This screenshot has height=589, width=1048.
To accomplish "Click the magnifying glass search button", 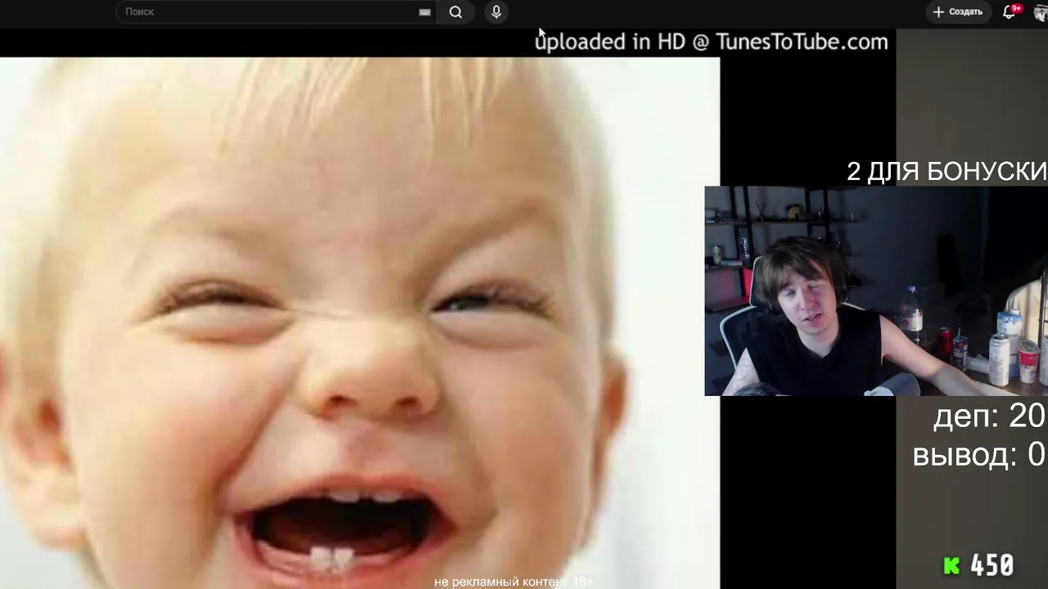I will coord(456,12).
